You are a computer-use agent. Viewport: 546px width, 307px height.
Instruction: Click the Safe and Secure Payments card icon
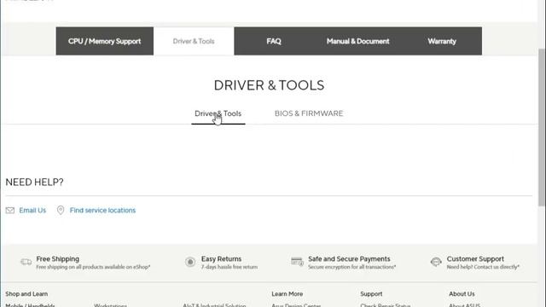pos(297,262)
